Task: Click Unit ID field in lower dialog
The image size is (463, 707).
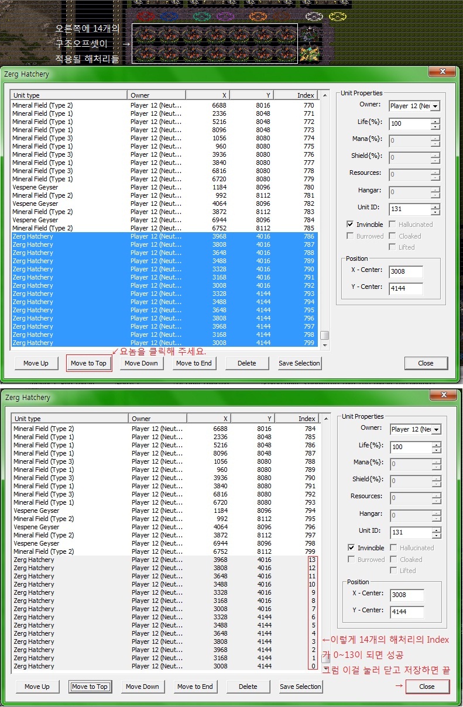Action: tap(410, 533)
